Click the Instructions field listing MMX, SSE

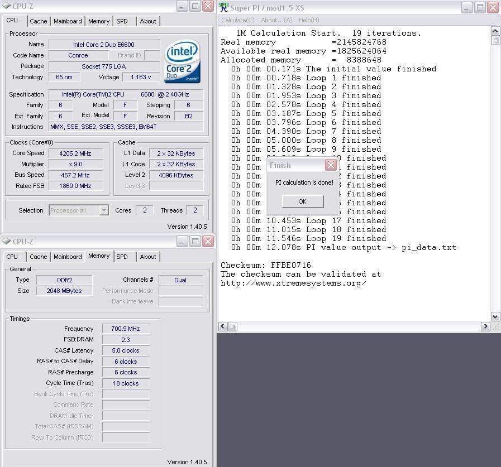click(x=126, y=127)
